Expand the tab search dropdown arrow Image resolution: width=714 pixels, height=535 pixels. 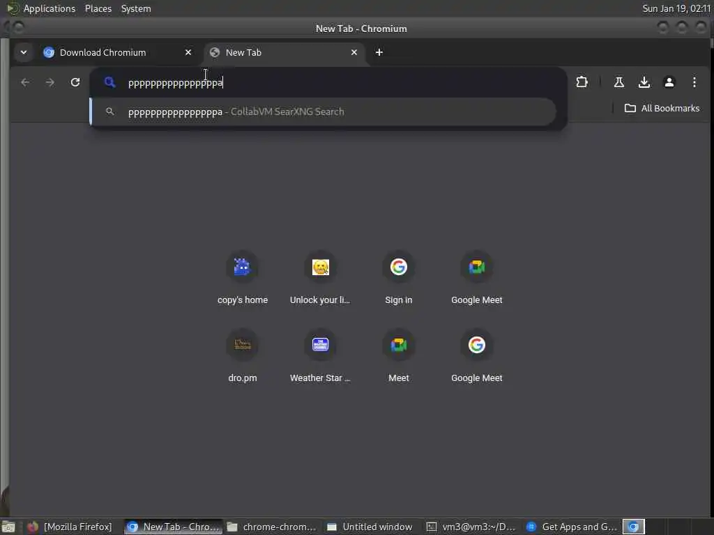(x=23, y=52)
